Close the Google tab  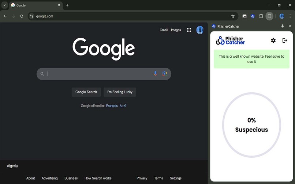pyautogui.click(x=59, y=5)
